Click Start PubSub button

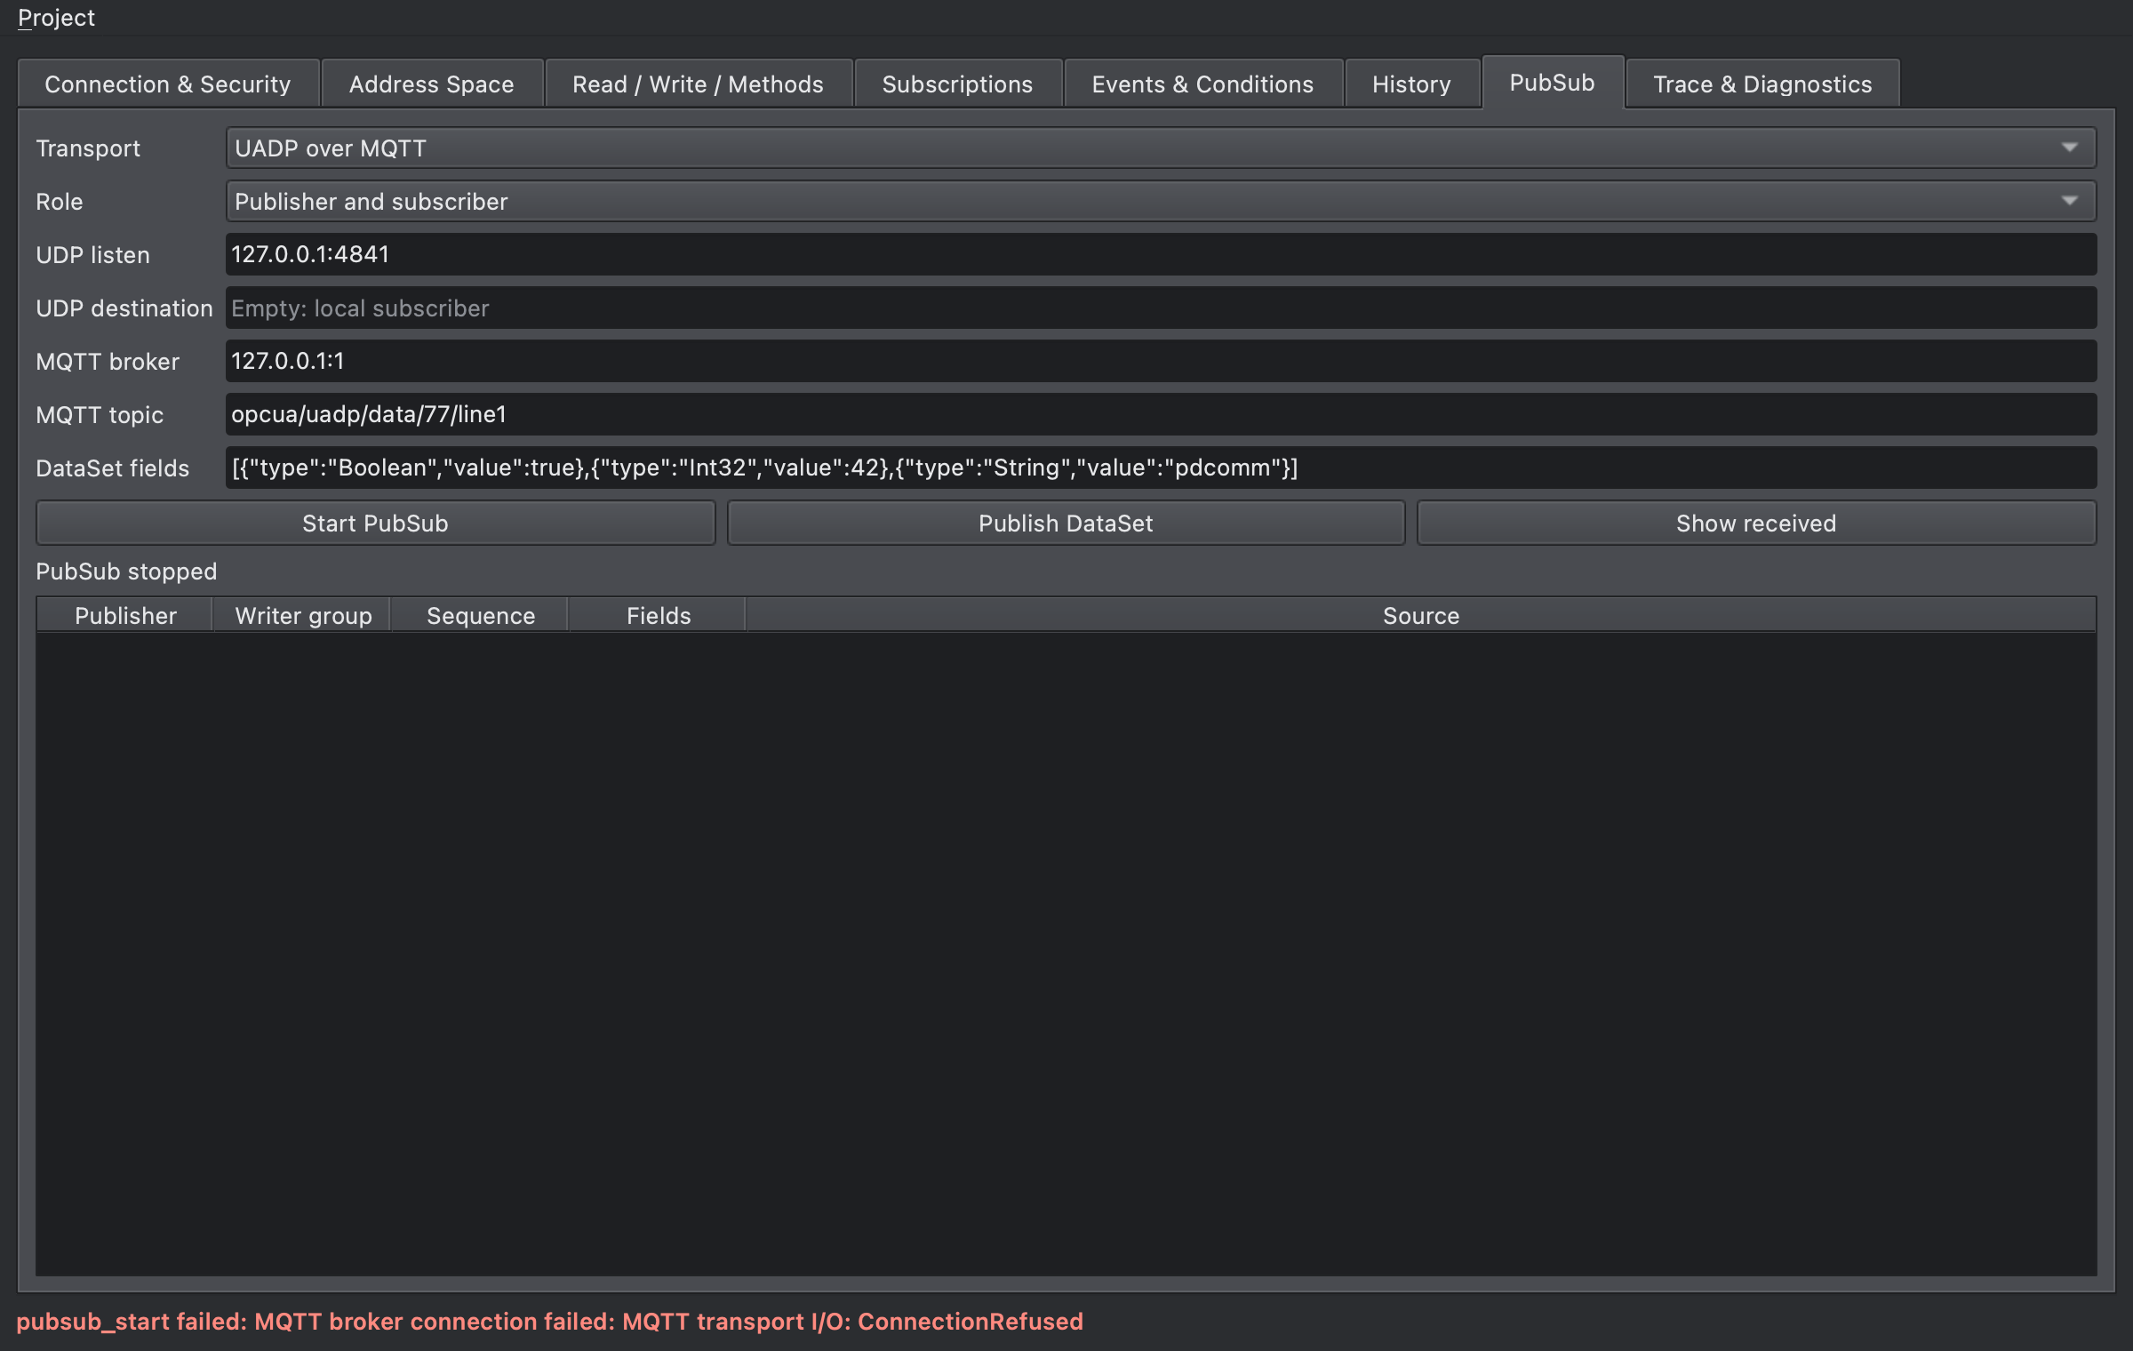375,524
